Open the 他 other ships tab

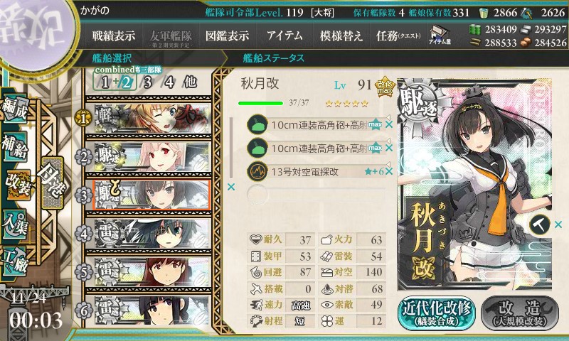191,82
